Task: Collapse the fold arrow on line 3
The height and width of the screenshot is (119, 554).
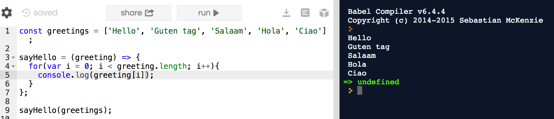Action: tap(13, 58)
